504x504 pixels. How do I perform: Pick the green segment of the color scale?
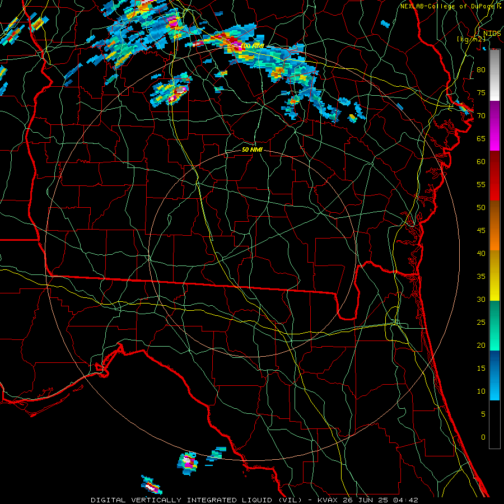coord(494,325)
